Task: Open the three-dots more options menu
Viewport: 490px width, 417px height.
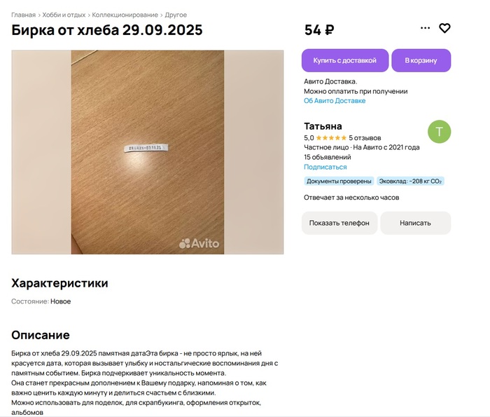Action: 425,29
